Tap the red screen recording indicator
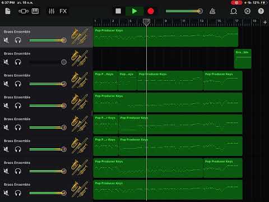The image size is (269, 202). click(x=236, y=3)
